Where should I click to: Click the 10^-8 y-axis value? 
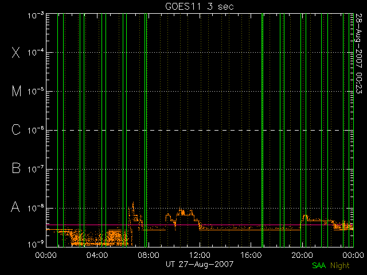point(36,208)
